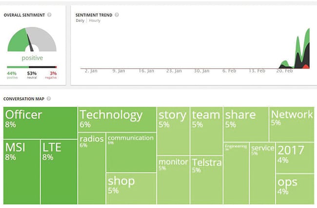The width and height of the screenshot is (317, 208).
Task: Click help icon beside Sentiment Trend
Action: (x=117, y=15)
